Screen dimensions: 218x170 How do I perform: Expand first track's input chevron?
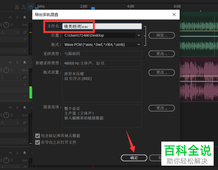pyautogui.click(x=17, y=32)
